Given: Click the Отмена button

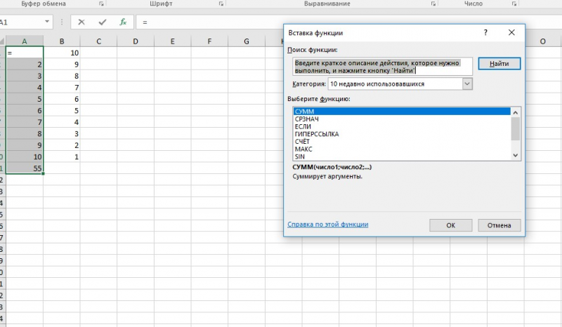Looking at the screenshot, I should tap(499, 225).
